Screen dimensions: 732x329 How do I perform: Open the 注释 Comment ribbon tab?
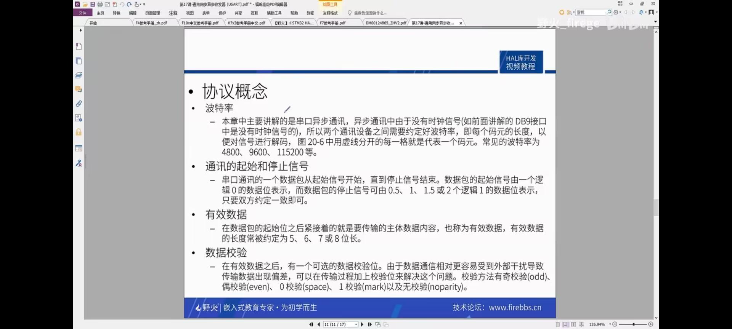[173, 13]
